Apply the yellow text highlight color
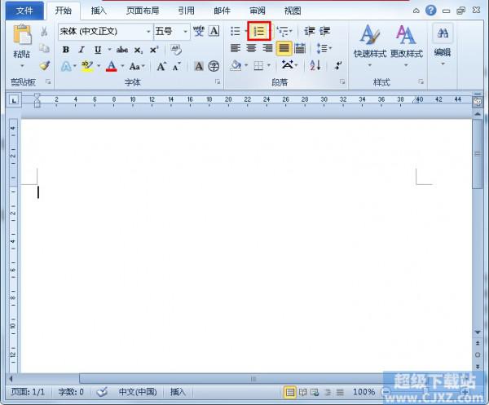Screen dimensions: 489x405 87,66
